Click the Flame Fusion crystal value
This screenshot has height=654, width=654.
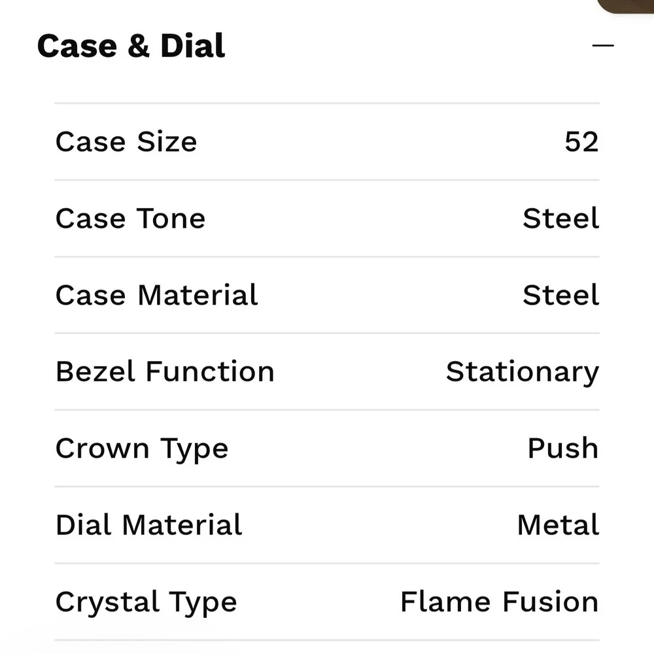click(500, 602)
